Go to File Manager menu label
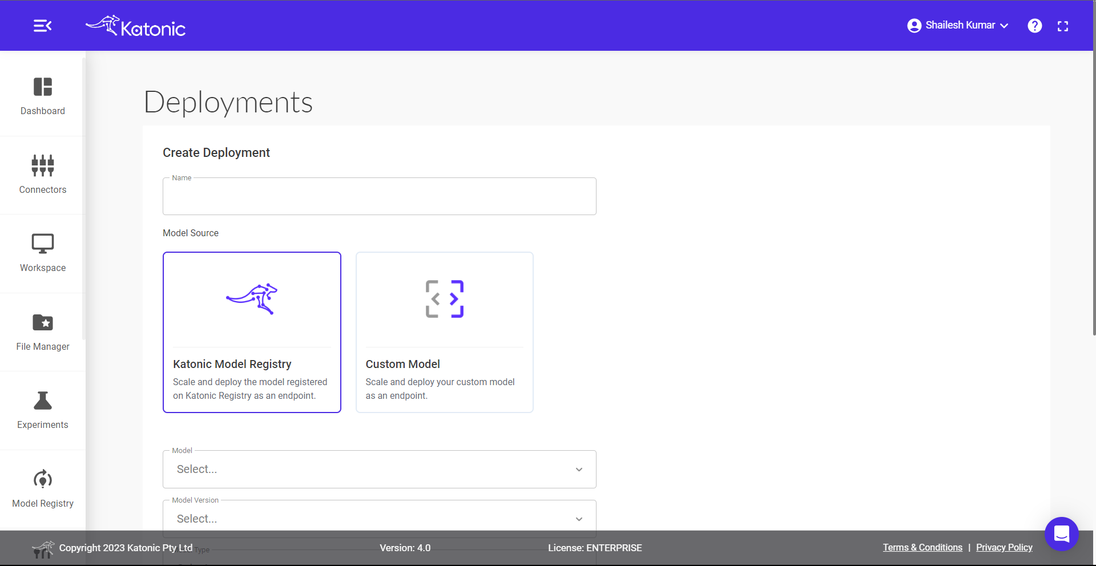1096x566 pixels. 43,346
